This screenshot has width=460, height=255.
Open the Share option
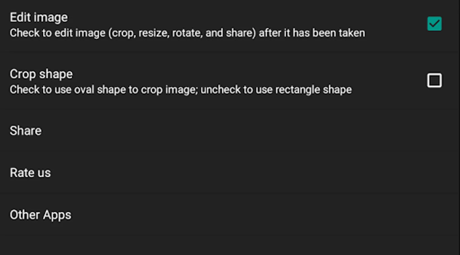click(x=26, y=131)
